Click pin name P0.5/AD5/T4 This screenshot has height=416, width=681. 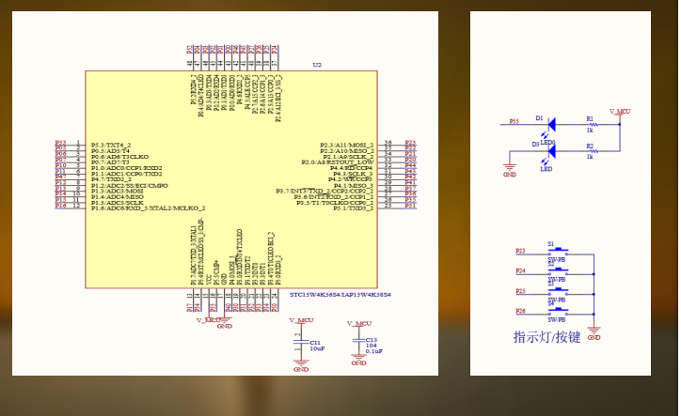point(110,151)
